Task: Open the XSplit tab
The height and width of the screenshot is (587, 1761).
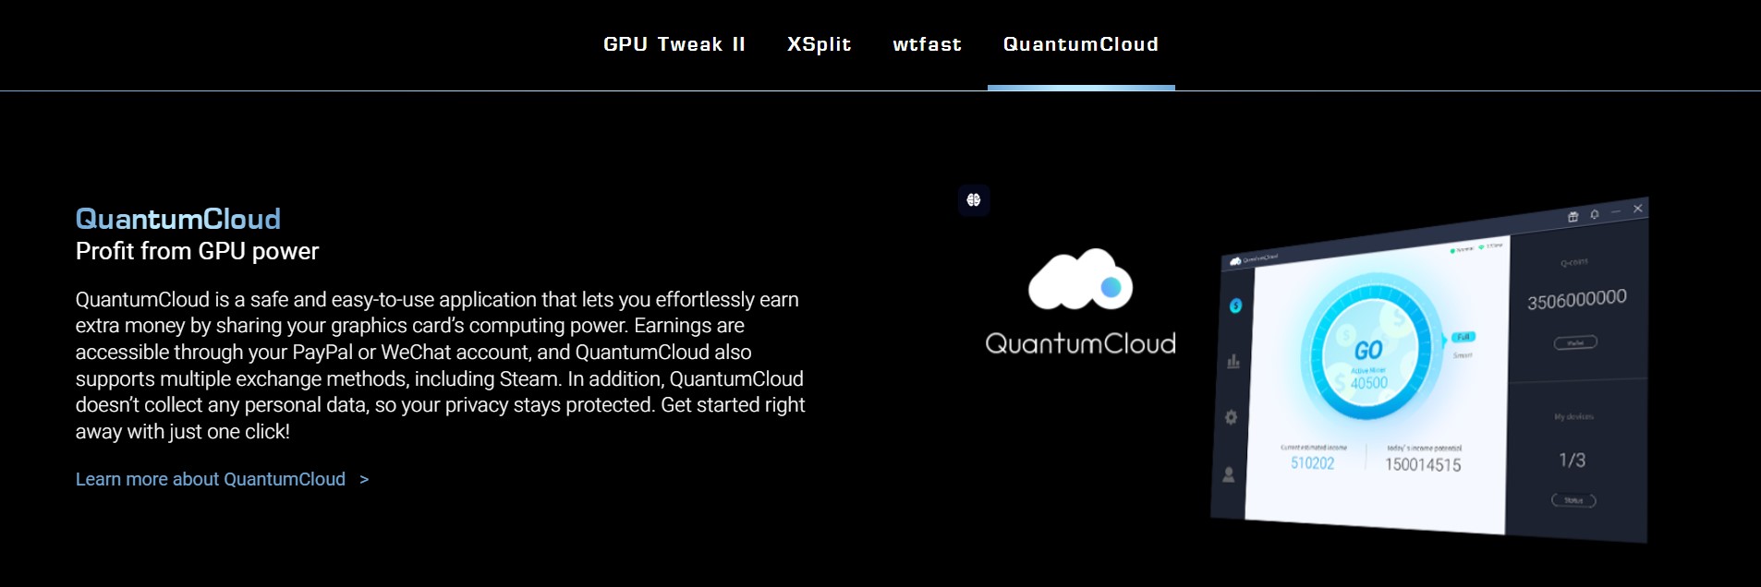Action: 819,44
